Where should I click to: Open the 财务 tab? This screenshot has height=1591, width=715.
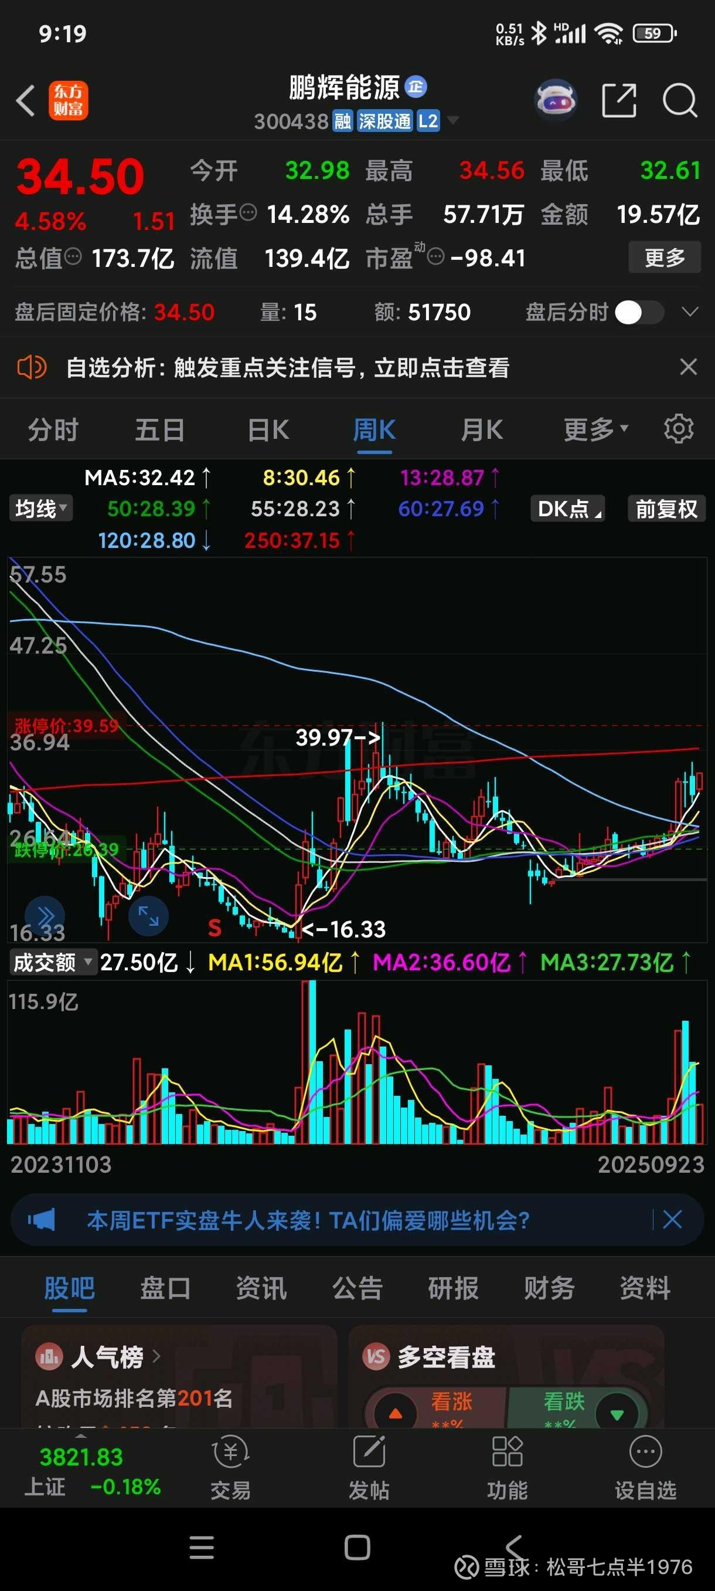(x=549, y=1288)
